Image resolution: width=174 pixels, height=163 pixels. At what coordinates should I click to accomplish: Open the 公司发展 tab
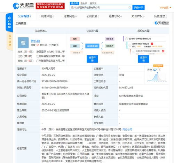click(x=93, y=16)
